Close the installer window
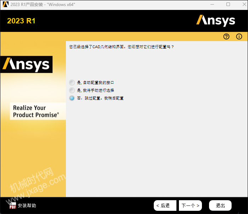 pyautogui.click(x=244, y=4)
